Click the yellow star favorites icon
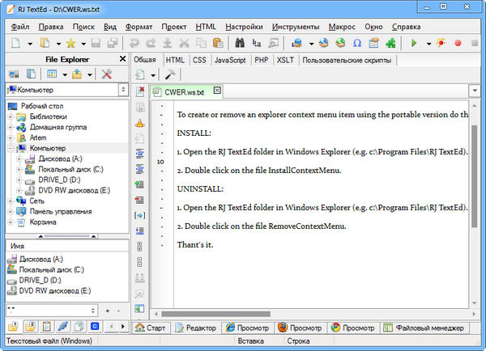This screenshot has height=351, width=486. click(x=70, y=43)
